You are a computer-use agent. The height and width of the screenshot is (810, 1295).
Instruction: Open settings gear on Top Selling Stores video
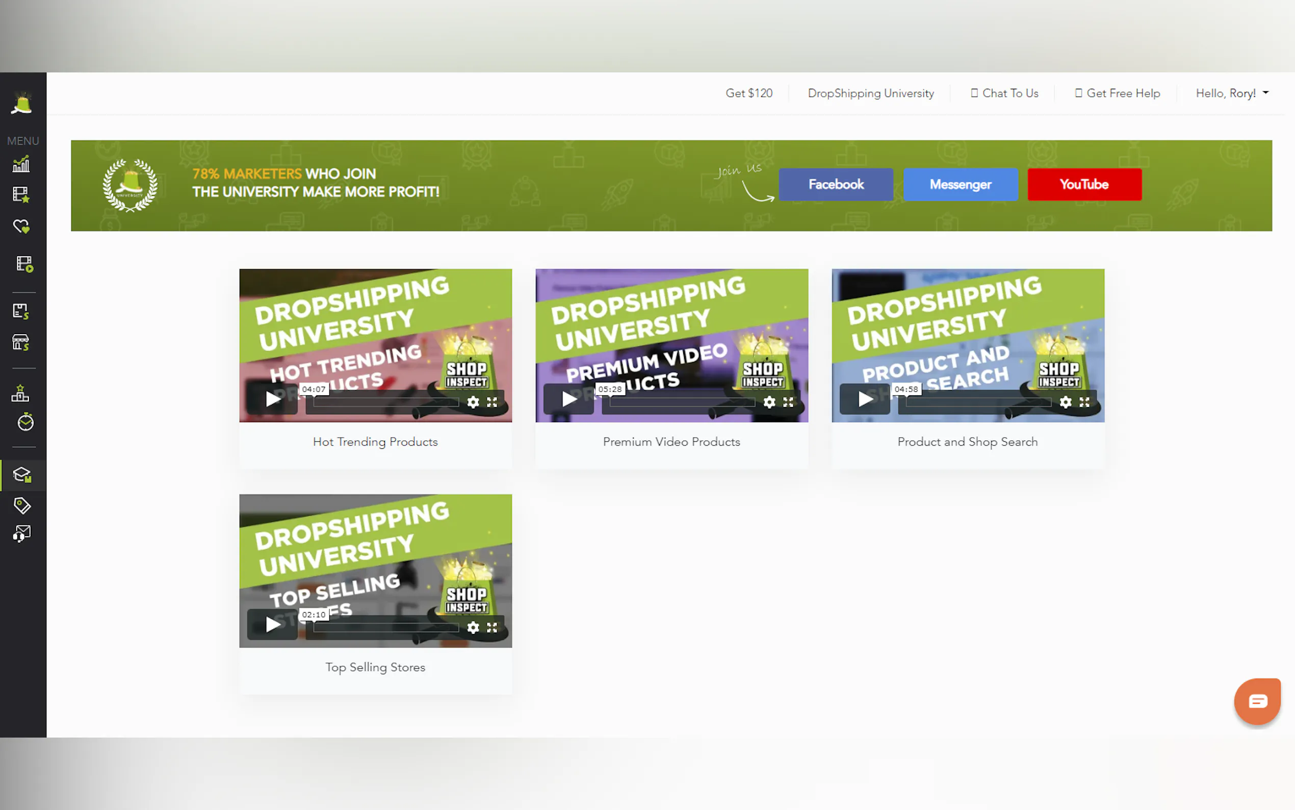(x=473, y=627)
